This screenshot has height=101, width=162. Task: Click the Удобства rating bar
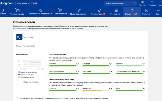130,66
